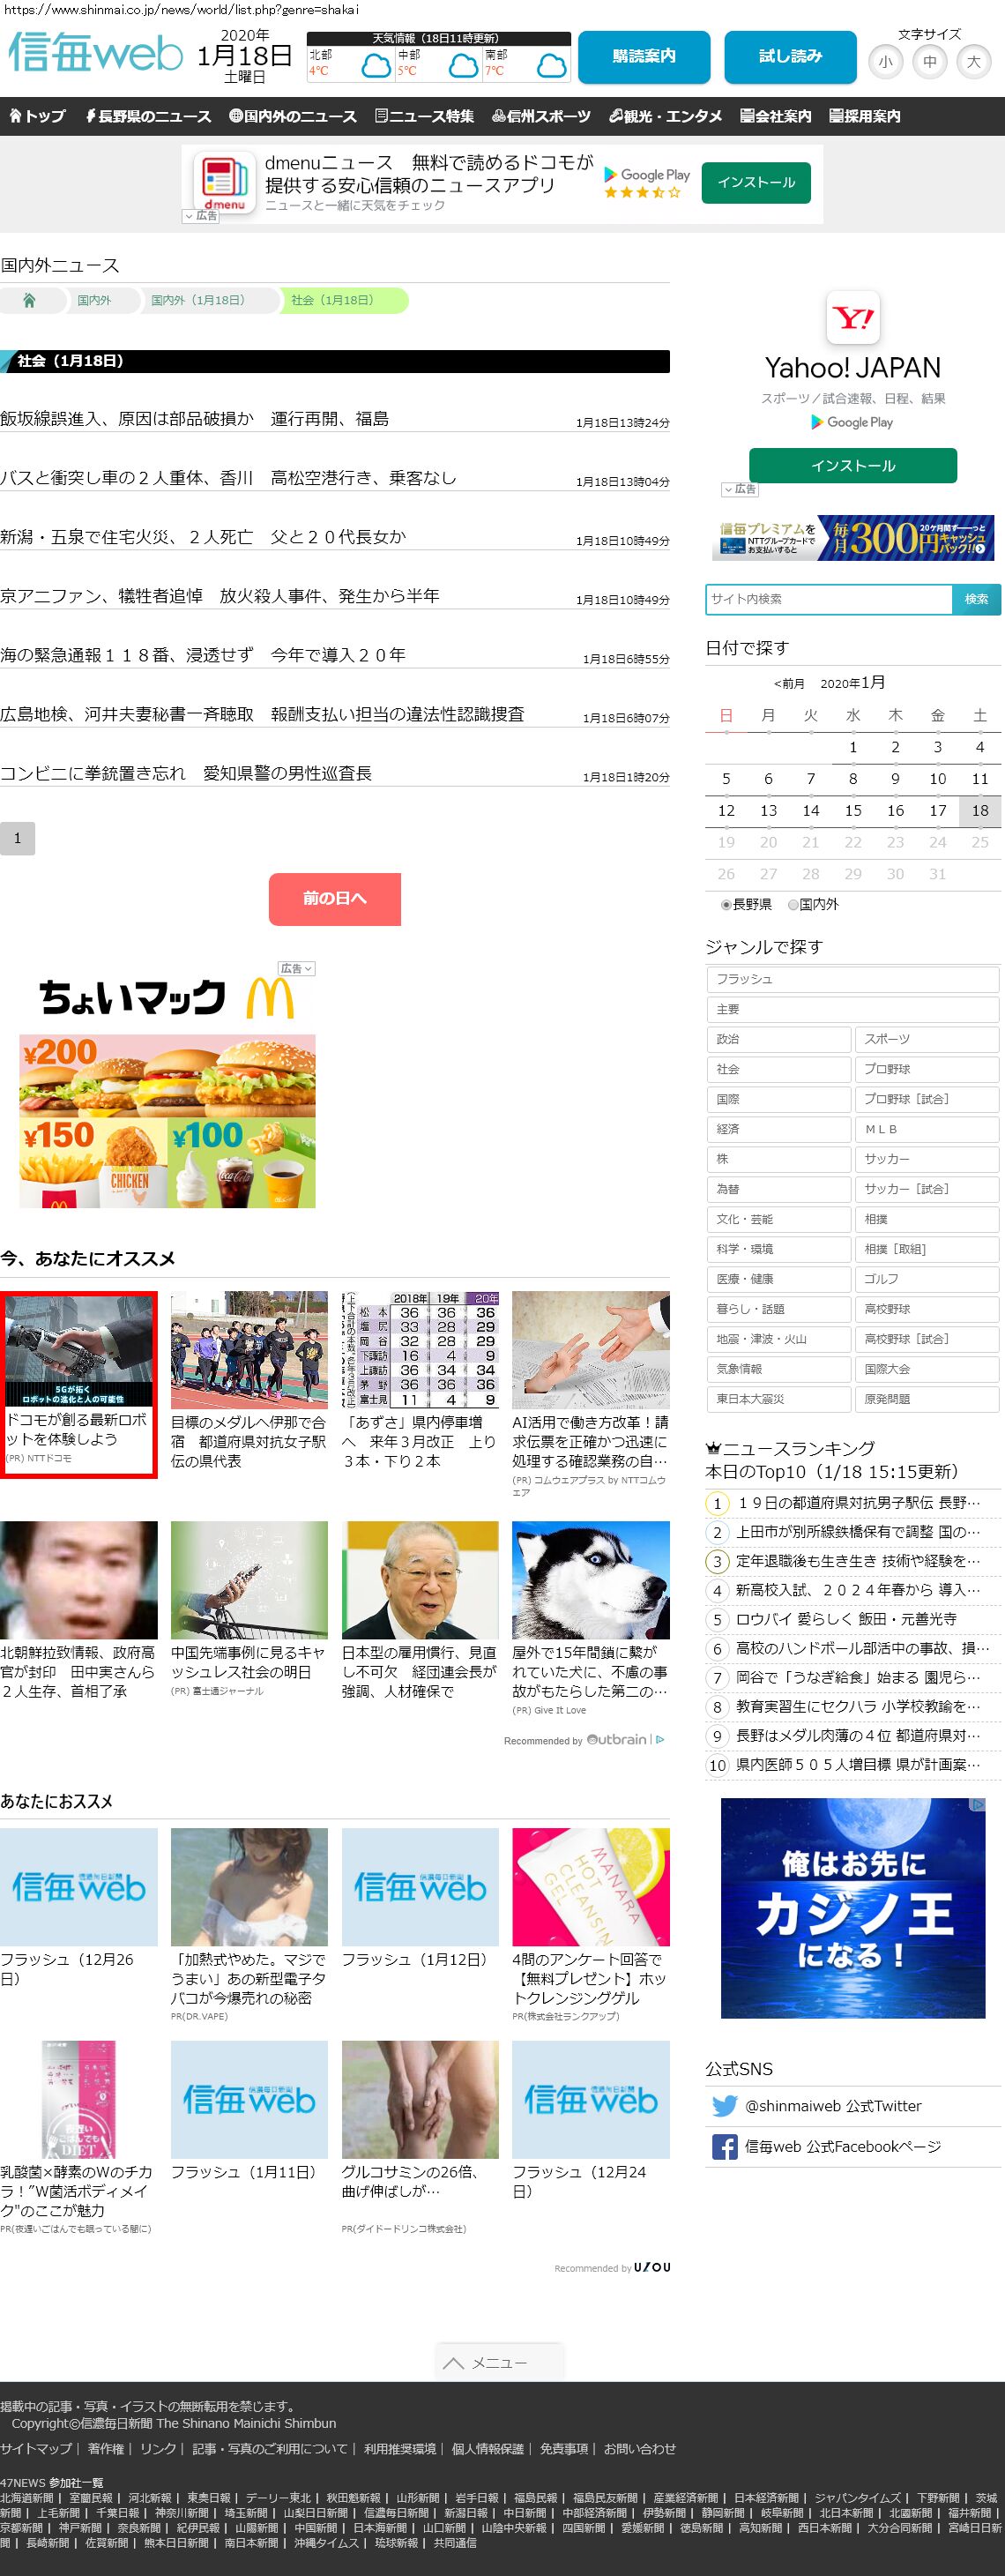1005x2576 pixels.
Task: Expand the メニュー footer toggle
Action: click(x=500, y=2362)
